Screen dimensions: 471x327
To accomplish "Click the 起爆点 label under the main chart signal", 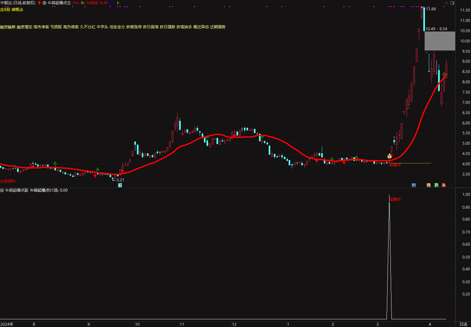I will (x=395, y=165).
